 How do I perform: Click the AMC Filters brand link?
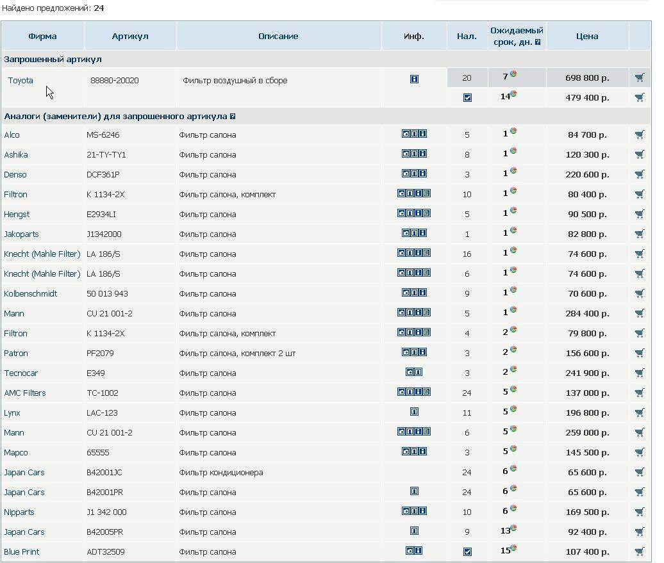point(25,393)
